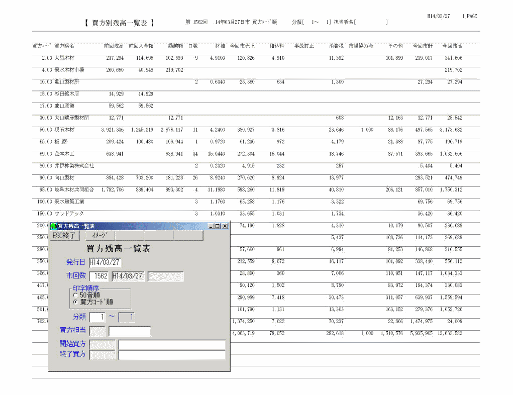
Task: Click the value 65,258 in row 100.00
Action: (x=247, y=202)
